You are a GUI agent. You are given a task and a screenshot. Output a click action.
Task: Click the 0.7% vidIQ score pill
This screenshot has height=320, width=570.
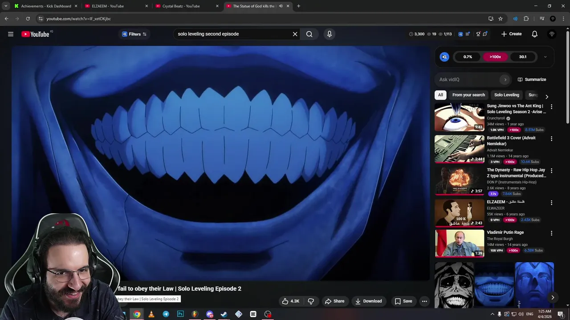point(468,57)
